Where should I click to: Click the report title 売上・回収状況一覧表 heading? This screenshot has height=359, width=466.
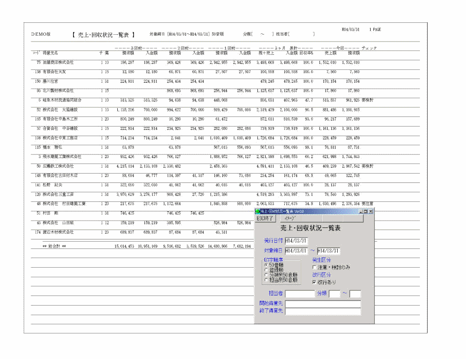pyautogui.click(x=104, y=35)
